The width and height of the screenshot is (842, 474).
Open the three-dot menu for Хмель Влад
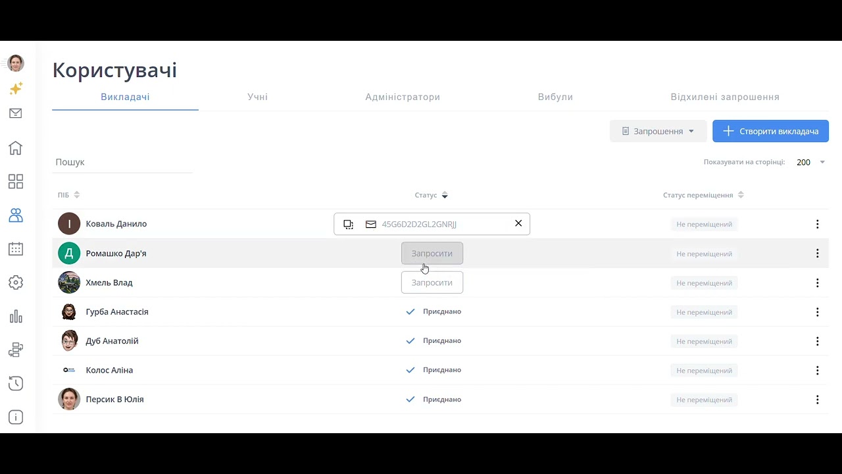pos(817,282)
